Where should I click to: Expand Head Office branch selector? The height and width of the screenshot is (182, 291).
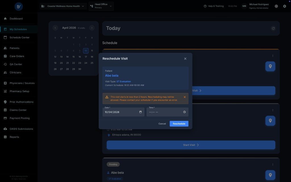coord(101,6)
